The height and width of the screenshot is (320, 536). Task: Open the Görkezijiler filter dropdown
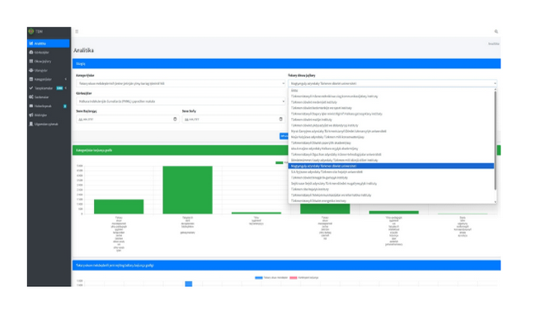pos(181,101)
